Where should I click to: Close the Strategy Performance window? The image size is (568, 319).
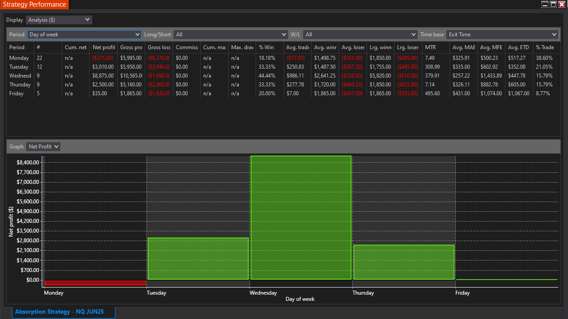pyautogui.click(x=562, y=4)
